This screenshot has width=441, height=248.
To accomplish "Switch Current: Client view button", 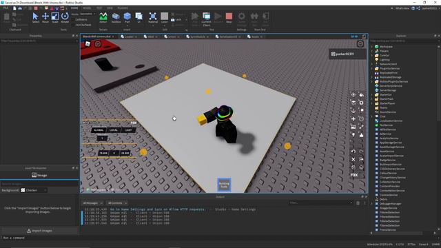I will tap(206, 19).
